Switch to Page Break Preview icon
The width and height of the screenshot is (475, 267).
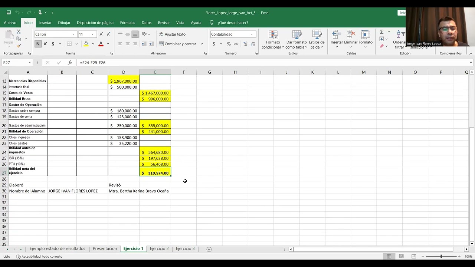(413, 257)
